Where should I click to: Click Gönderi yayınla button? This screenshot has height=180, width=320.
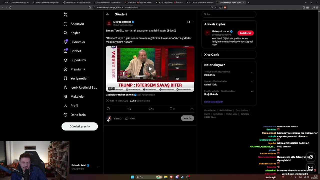(x=79, y=126)
